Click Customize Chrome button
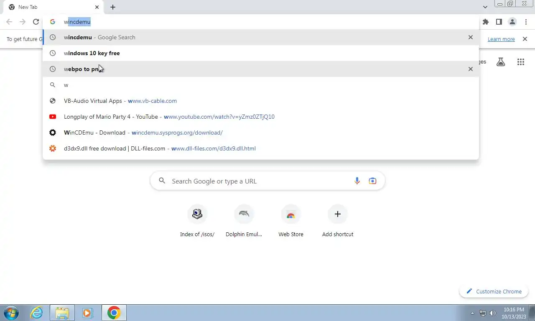This screenshot has height=321, width=535. pos(494,291)
